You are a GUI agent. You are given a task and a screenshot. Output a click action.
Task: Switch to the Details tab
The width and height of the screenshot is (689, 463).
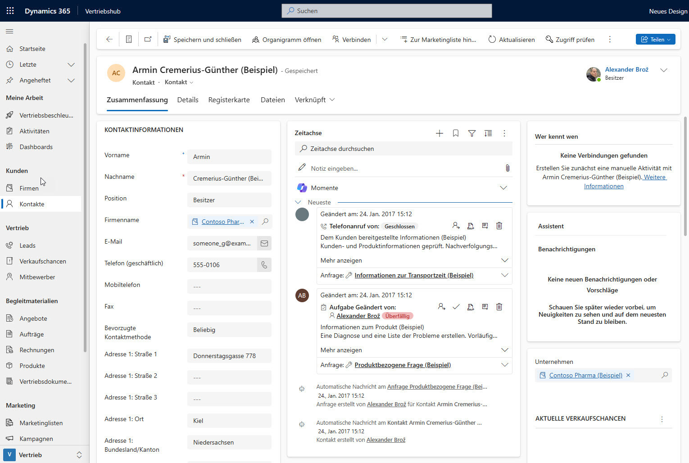[x=188, y=100]
